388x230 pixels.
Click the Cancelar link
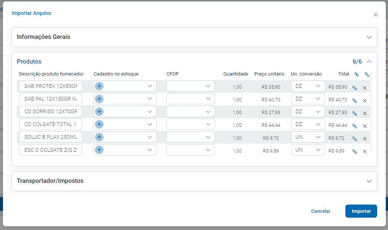(x=320, y=211)
